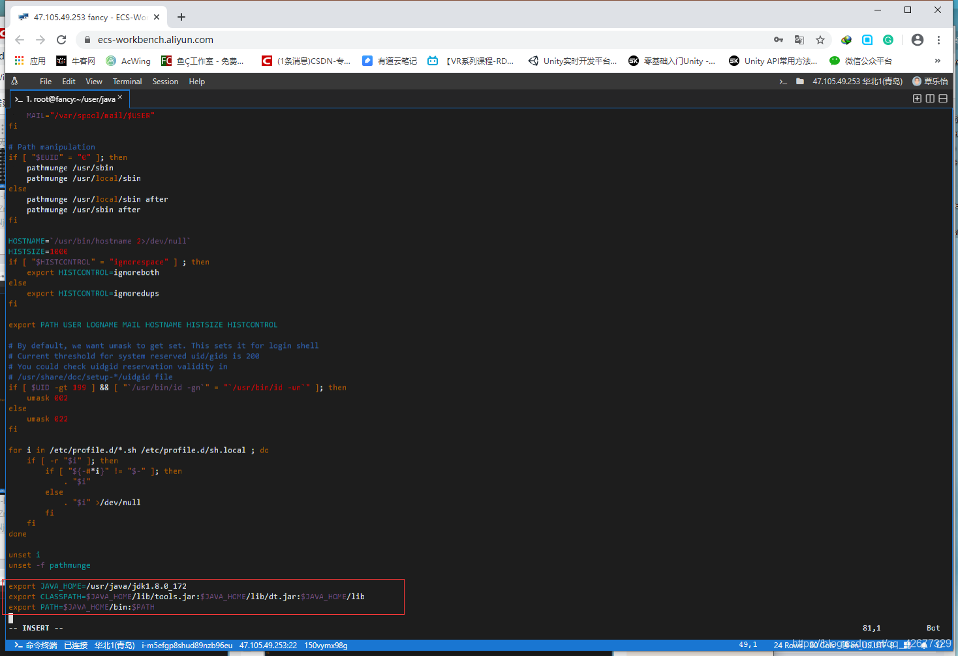Open the 有道云笔记 bookmark
Viewport: 958px width, 656px height.
(x=390, y=61)
